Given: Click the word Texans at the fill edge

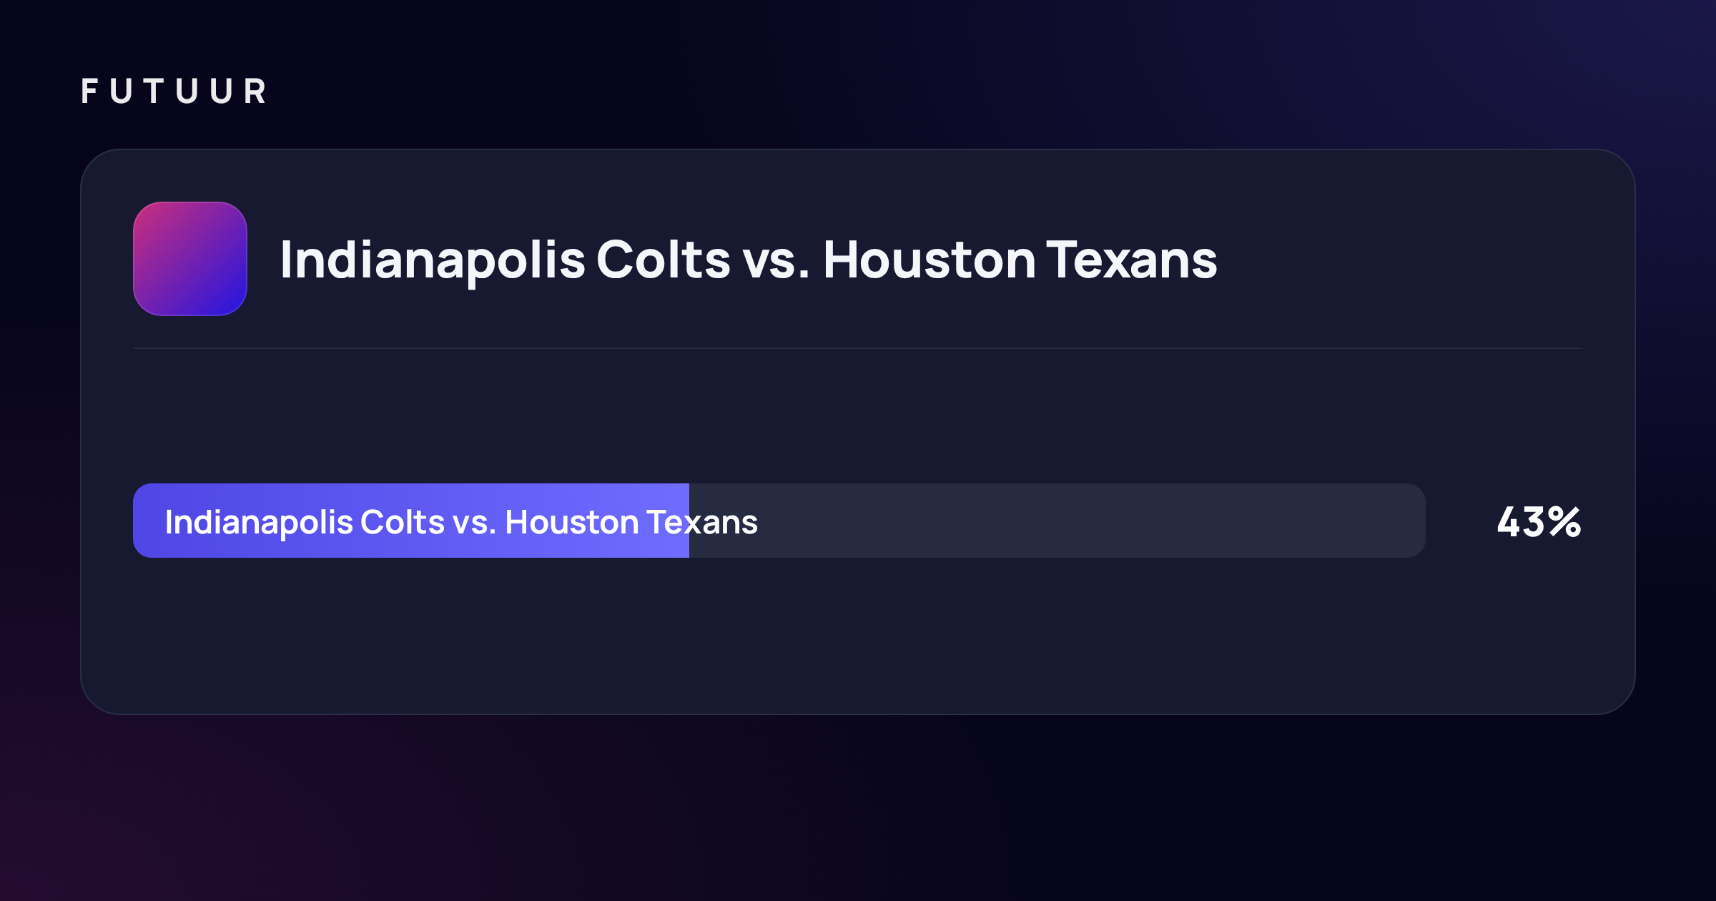Looking at the screenshot, I should pos(702,522).
